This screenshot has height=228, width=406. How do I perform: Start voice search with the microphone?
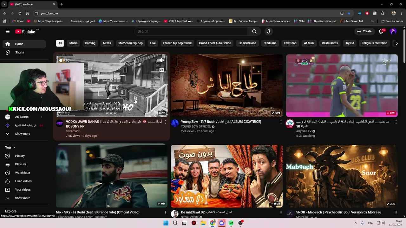269,31
